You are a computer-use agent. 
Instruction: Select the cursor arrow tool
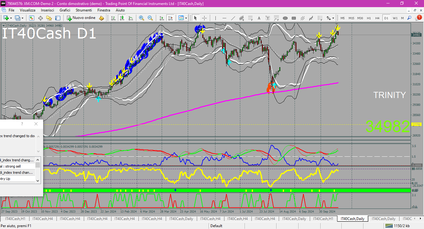pos(196,18)
